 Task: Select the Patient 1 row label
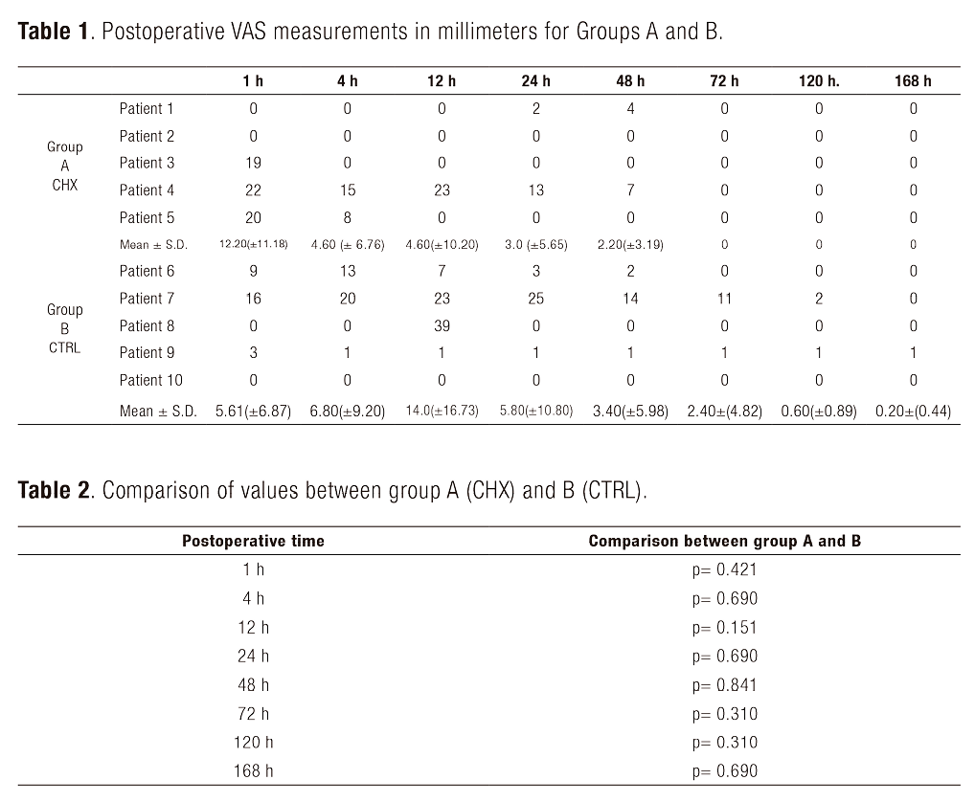147,109
